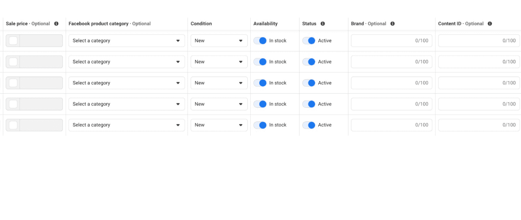The width and height of the screenshot is (521, 220).
Task: Expand the Condition dropdown in second row
Action: (x=219, y=62)
